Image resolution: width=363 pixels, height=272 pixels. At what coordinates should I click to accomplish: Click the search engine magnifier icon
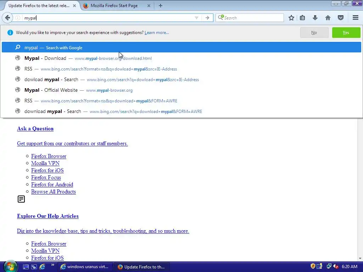coord(220,17)
